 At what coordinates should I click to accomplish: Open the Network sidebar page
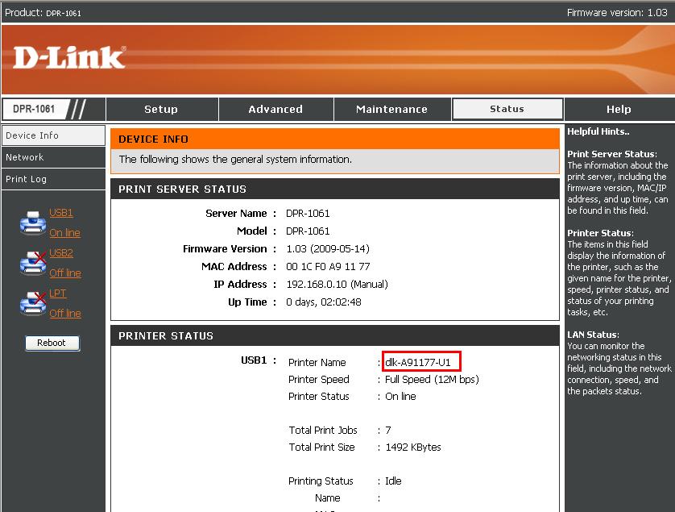pos(53,157)
